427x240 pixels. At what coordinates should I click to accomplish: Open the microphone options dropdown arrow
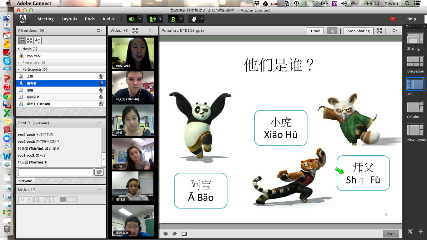pos(160,19)
